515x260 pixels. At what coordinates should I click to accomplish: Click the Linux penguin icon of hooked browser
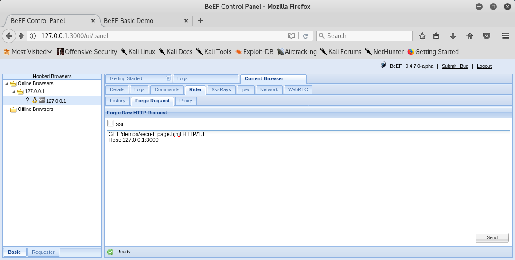[35, 100]
